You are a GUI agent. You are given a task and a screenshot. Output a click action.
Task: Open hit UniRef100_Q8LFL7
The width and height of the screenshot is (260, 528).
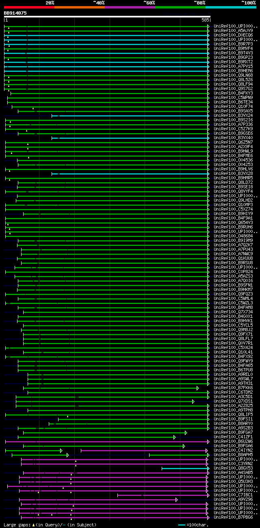coord(233,338)
